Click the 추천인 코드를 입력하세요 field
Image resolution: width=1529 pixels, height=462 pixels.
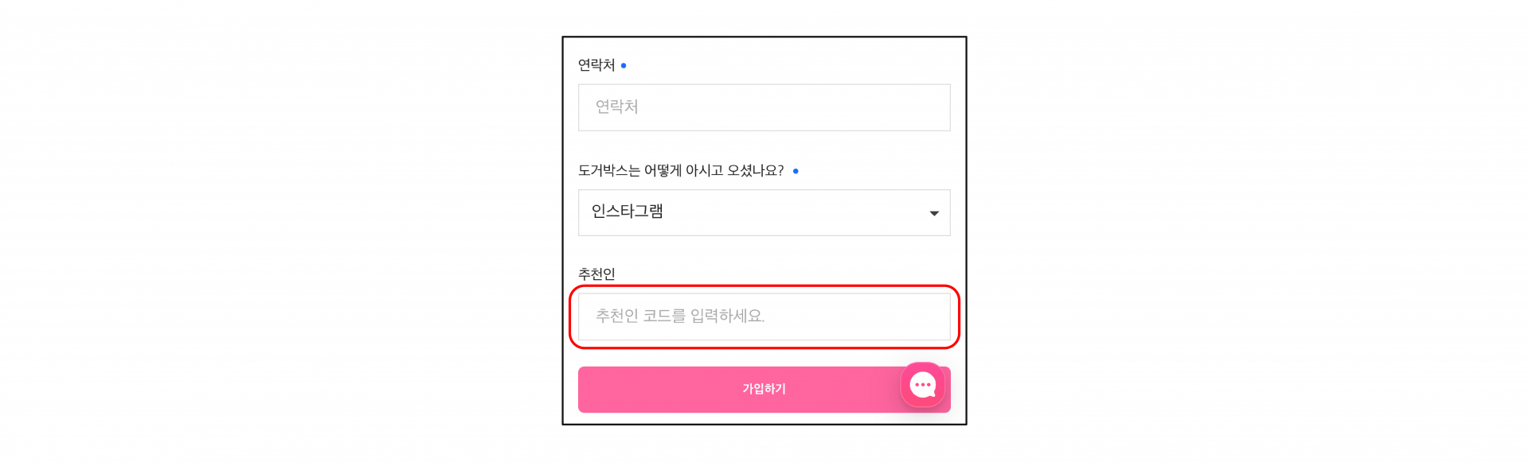point(764,316)
